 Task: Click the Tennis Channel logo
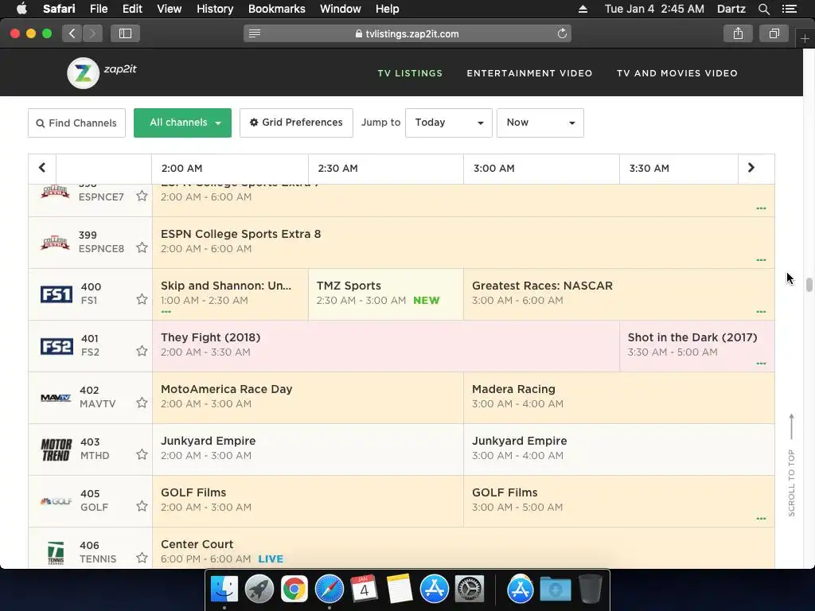click(56, 553)
